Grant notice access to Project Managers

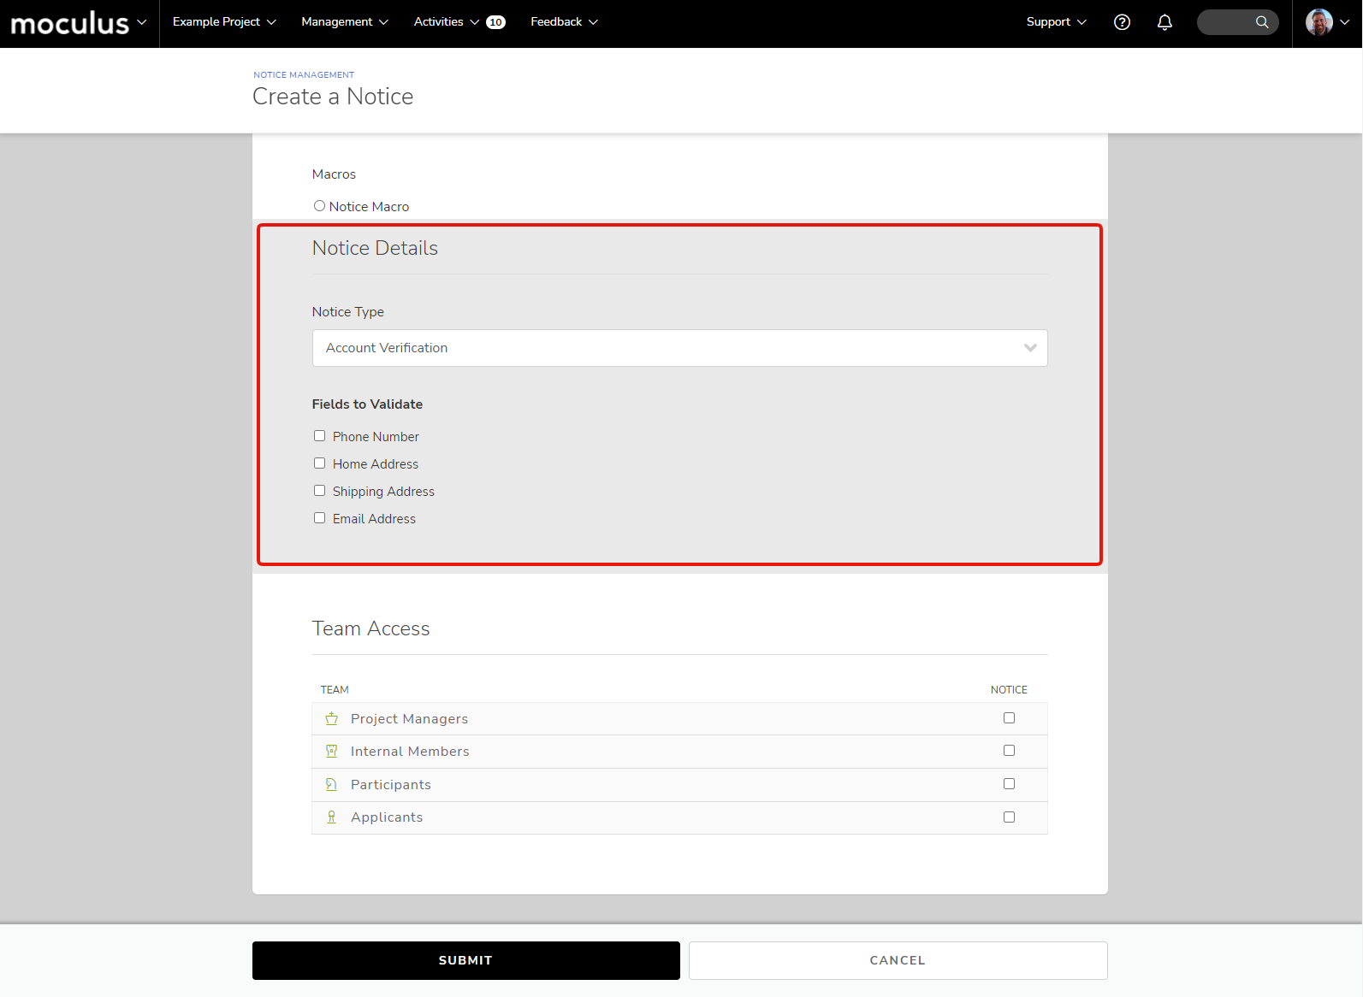point(1009,718)
